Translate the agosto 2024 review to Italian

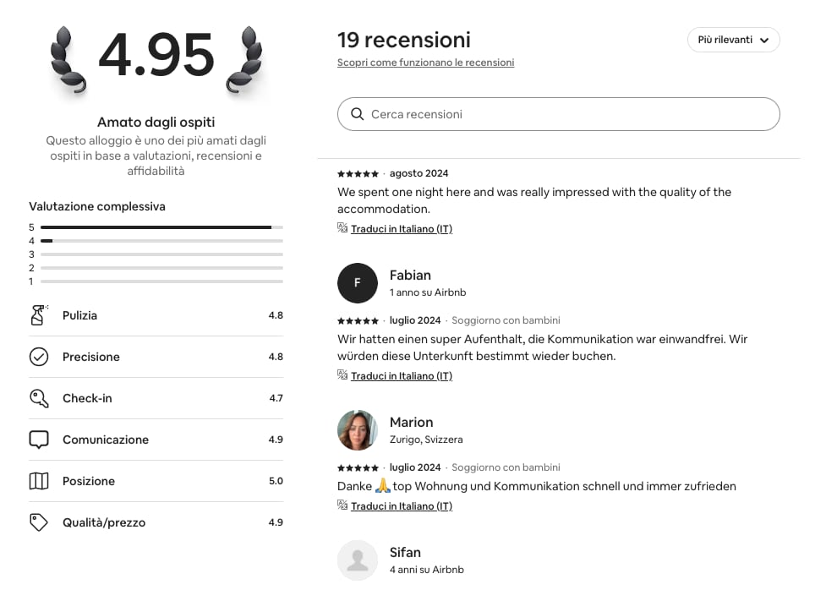point(402,228)
